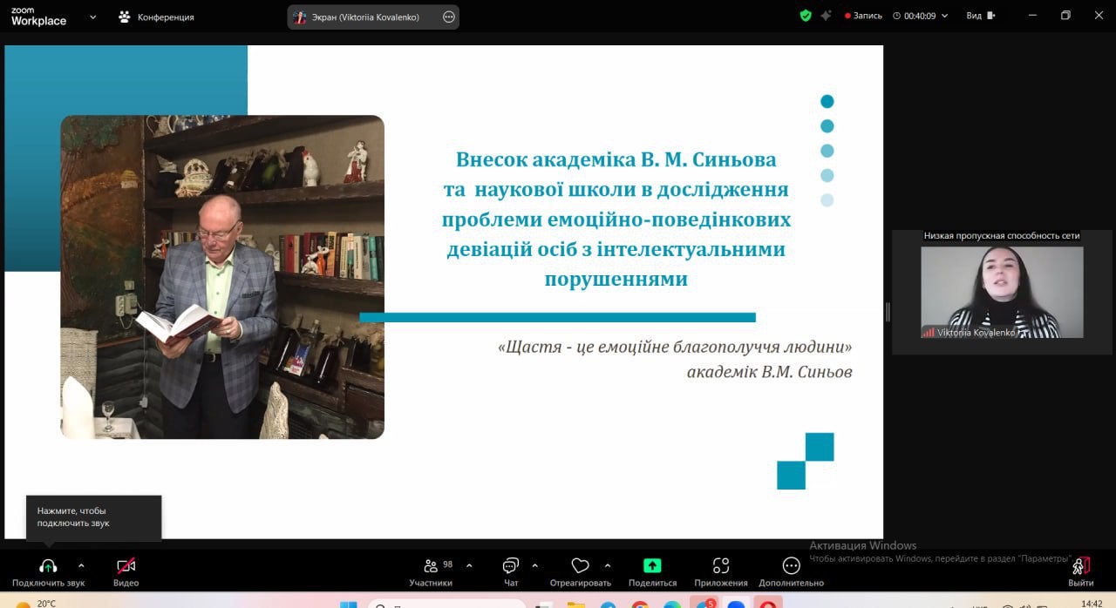Click the quote «Щастя - це емоційне благополуччя людини»
This screenshot has width=1116, height=608.
[675, 347]
